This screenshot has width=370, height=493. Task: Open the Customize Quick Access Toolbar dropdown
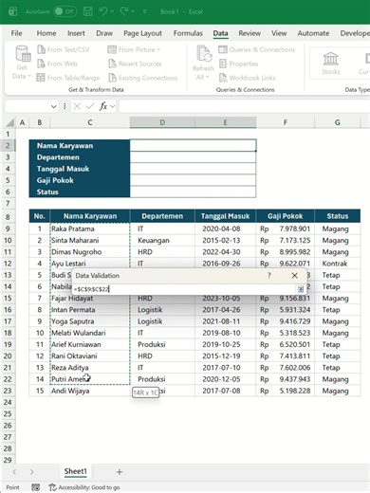[x=145, y=11]
